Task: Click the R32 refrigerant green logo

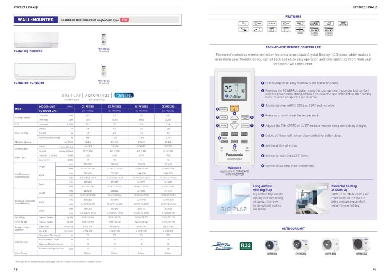Action: pyautogui.click(x=245, y=247)
